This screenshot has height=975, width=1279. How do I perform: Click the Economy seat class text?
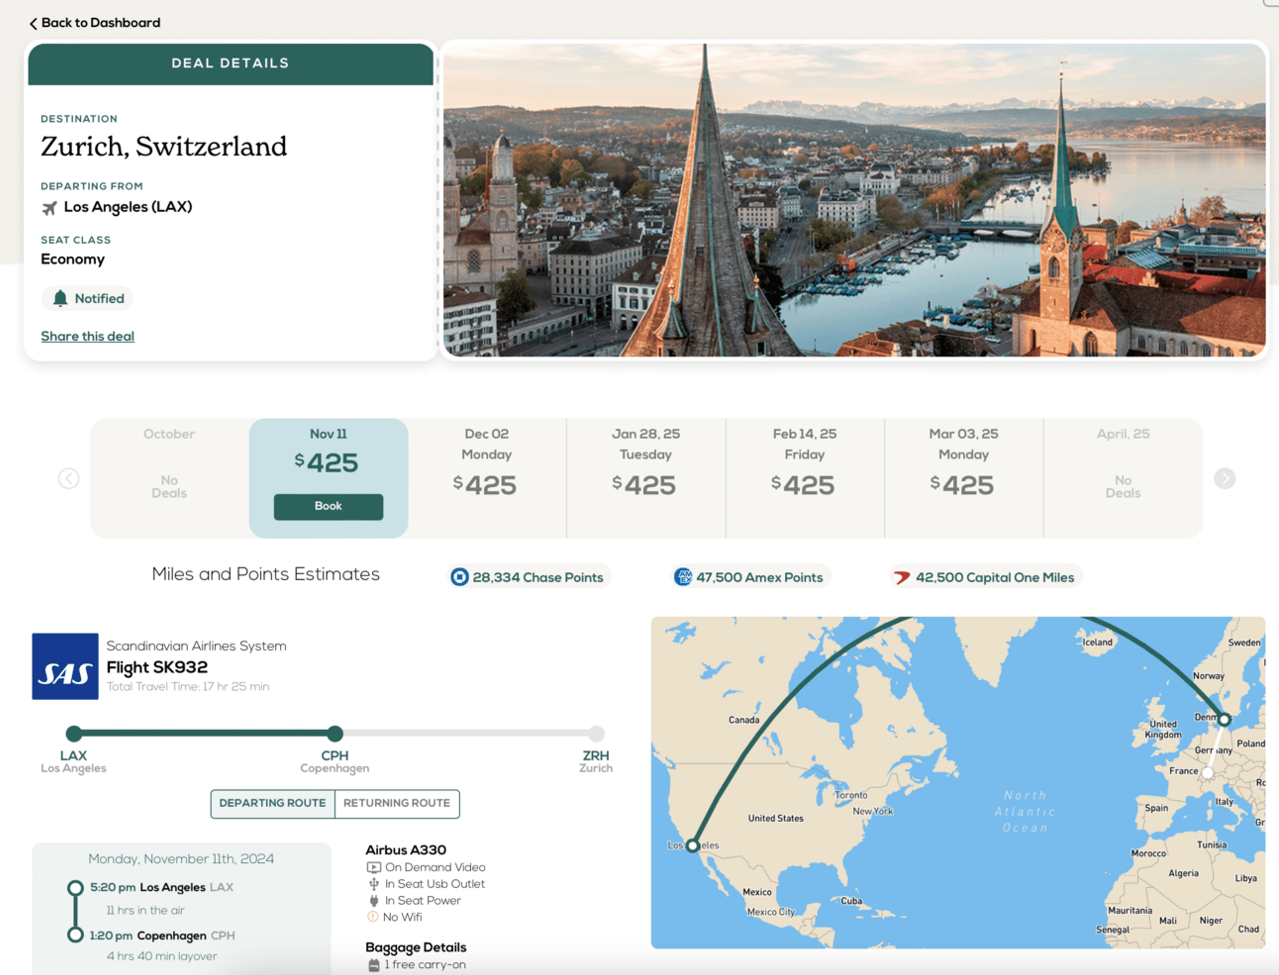click(x=73, y=259)
